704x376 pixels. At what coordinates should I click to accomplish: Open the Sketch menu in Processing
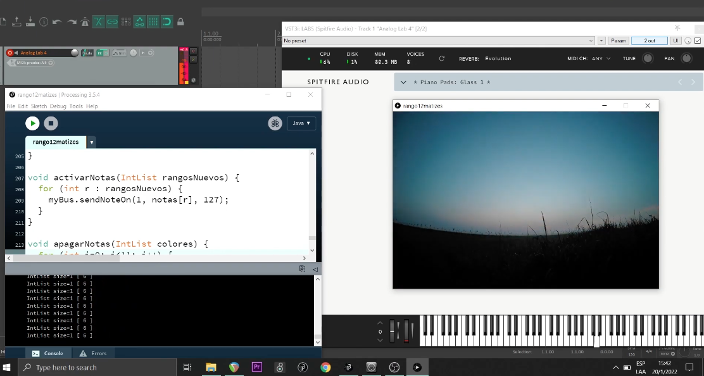pos(39,106)
